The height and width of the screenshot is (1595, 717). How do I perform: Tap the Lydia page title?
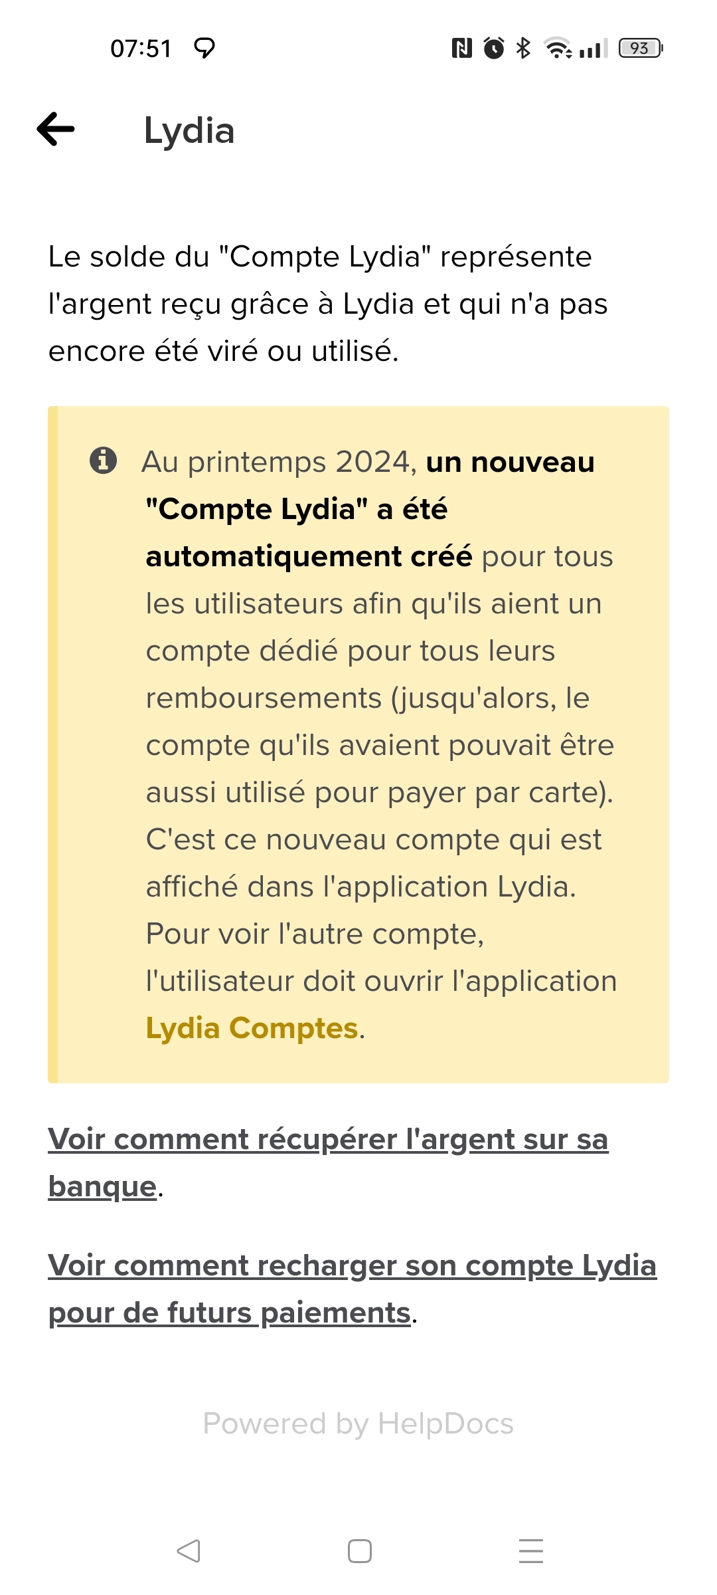coord(189,130)
